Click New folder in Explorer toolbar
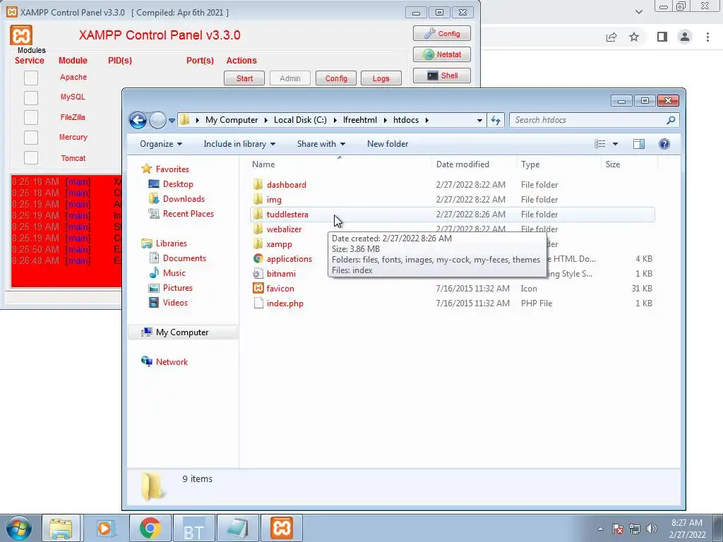The height and width of the screenshot is (542, 723). (388, 144)
